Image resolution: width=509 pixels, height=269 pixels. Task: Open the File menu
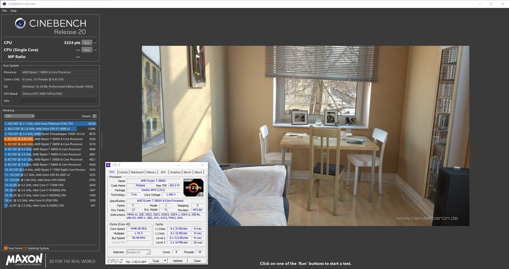[5, 11]
